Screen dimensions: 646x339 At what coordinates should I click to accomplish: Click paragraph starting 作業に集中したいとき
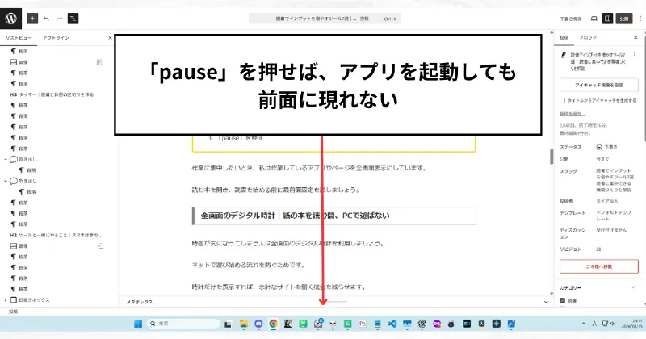tap(309, 168)
